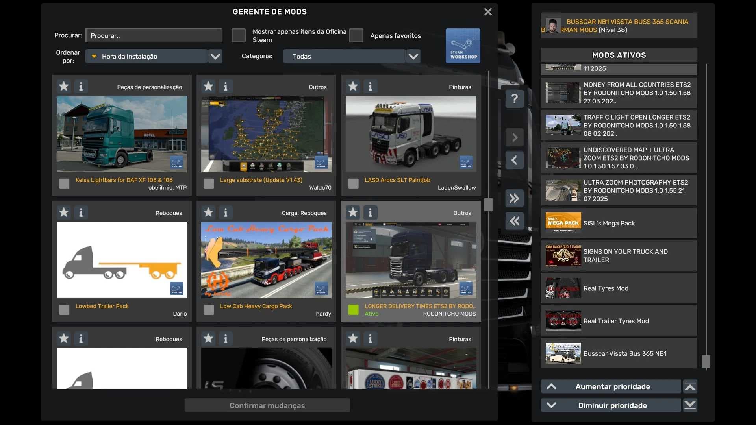
Task: Click the Lowbed Trailer Pack thumbnail
Action: [x=122, y=260]
